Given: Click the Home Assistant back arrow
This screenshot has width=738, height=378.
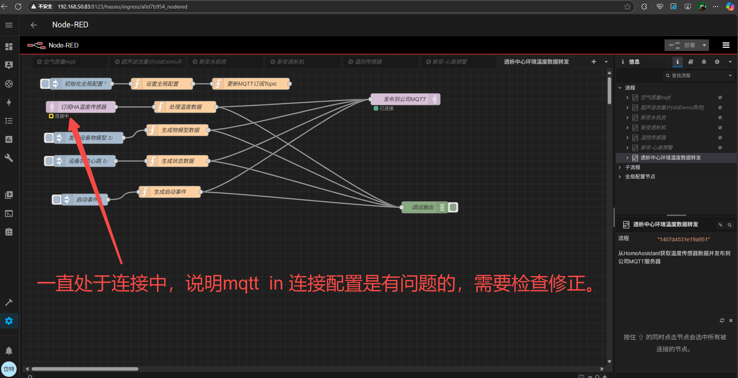Looking at the screenshot, I should (34, 25).
